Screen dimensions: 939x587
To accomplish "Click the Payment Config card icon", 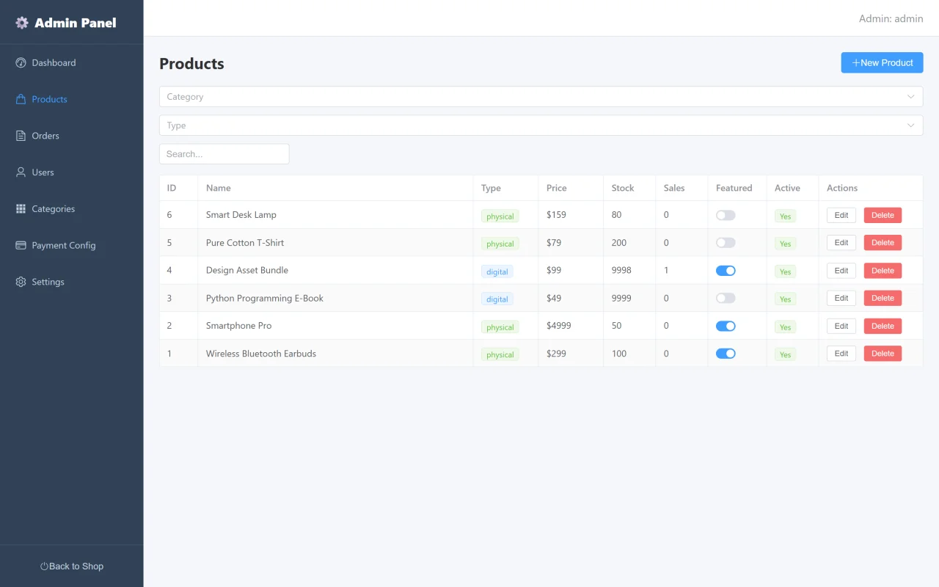I will point(21,245).
